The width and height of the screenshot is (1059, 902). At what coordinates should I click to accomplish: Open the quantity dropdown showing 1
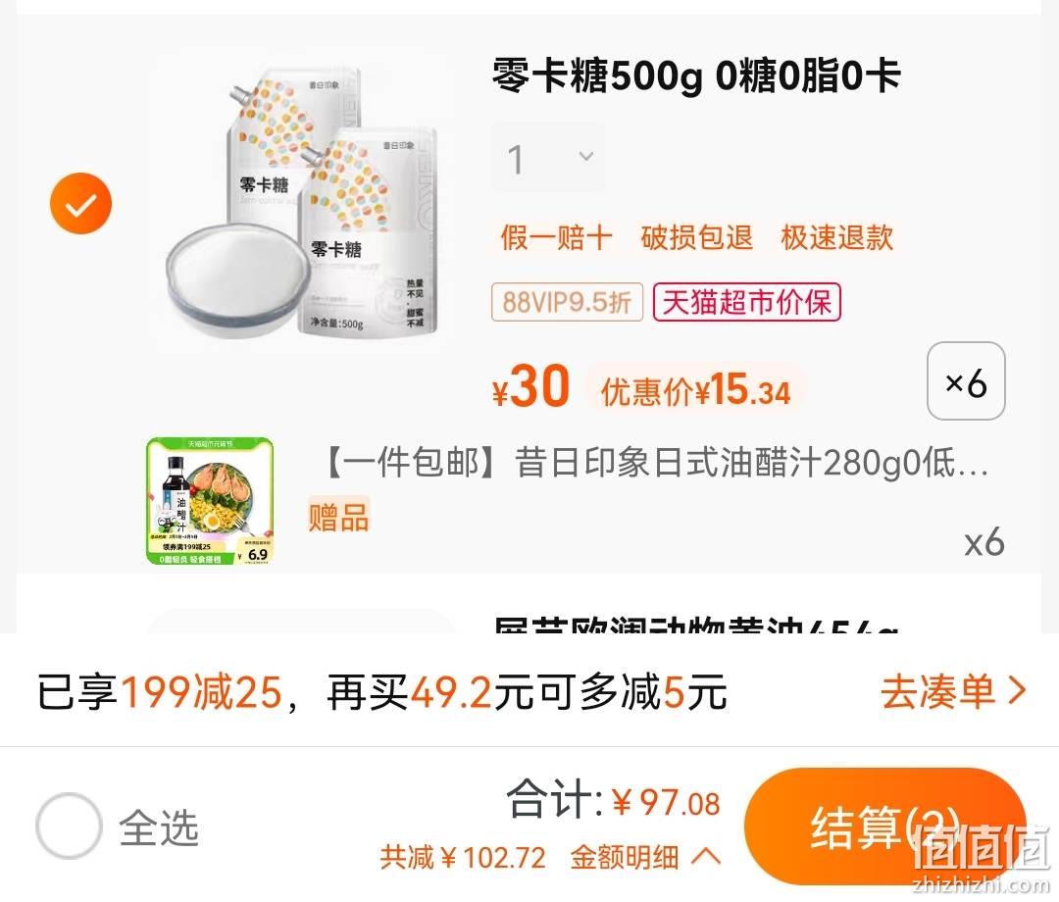pos(548,157)
